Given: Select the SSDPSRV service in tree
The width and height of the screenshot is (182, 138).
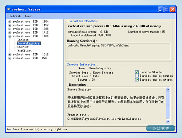Looking at the screenshot, I should 23,47.
